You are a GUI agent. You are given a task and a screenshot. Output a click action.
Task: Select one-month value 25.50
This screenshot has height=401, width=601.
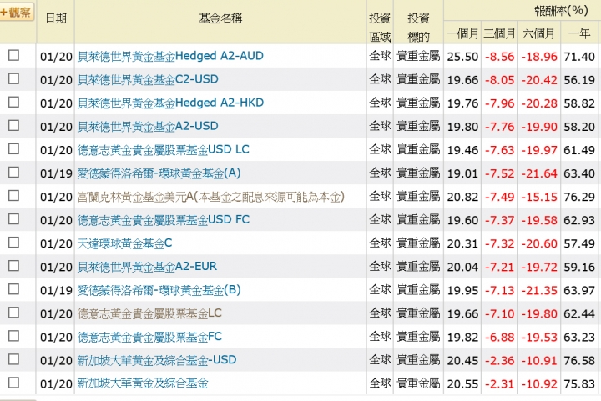pyautogui.click(x=462, y=57)
